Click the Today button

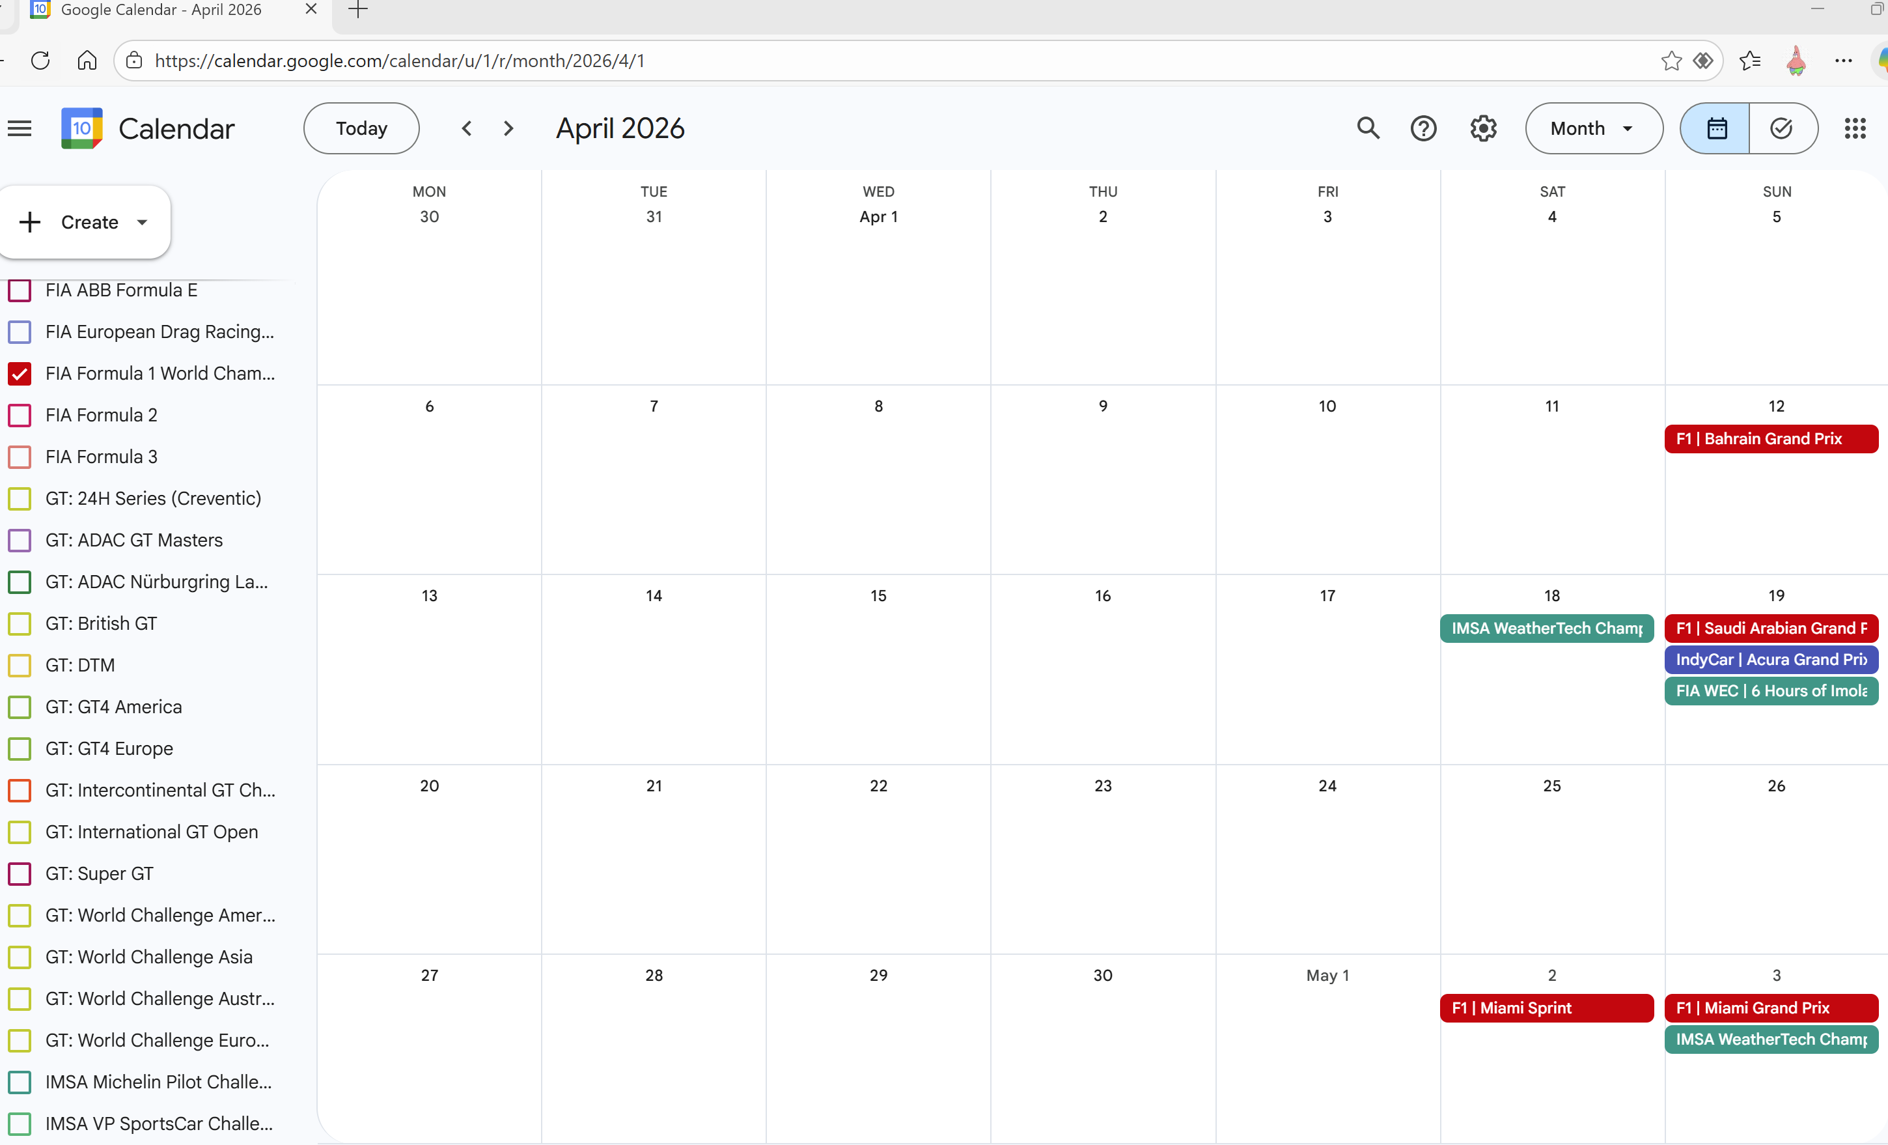tap(361, 128)
